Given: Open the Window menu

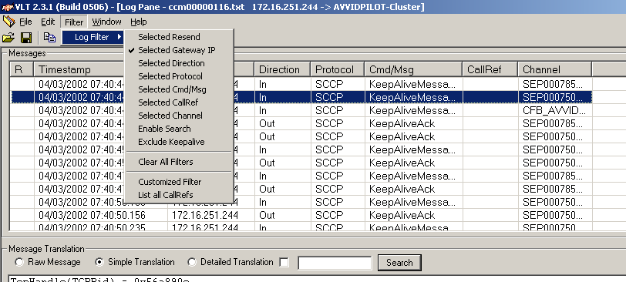Looking at the screenshot, I should tap(106, 22).
